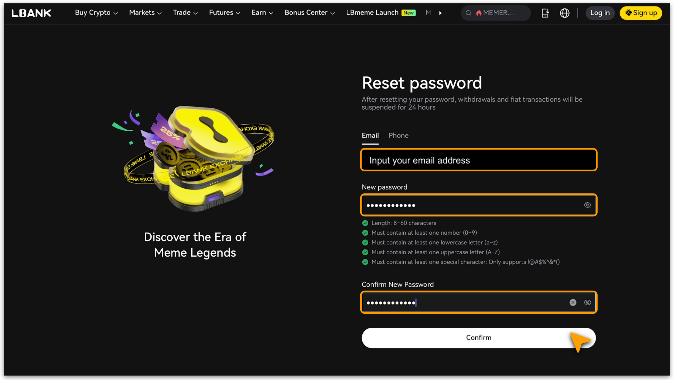This screenshot has width=674, height=380.
Task: Click the yellow Sign up button
Action: click(641, 13)
